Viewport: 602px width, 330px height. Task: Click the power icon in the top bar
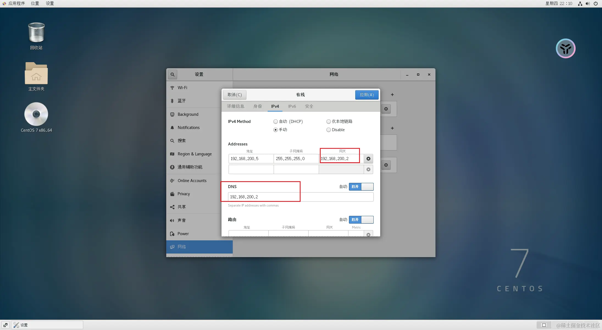[x=595, y=4]
